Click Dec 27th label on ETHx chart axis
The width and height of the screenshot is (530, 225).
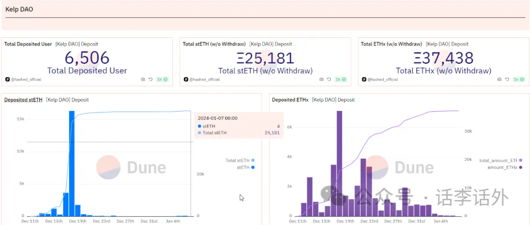tap(393, 221)
